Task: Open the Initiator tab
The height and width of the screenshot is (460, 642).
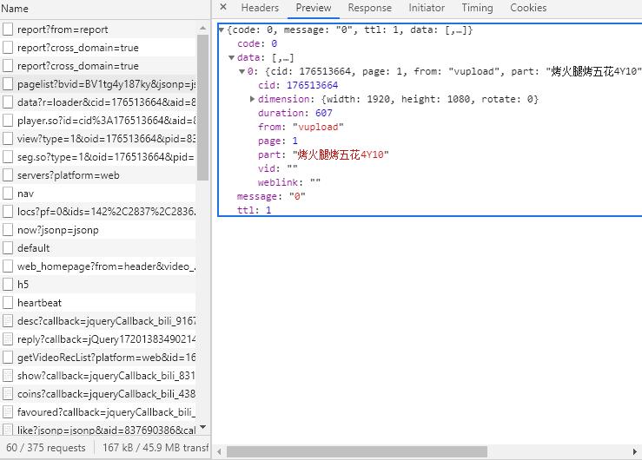Action: pos(427,8)
